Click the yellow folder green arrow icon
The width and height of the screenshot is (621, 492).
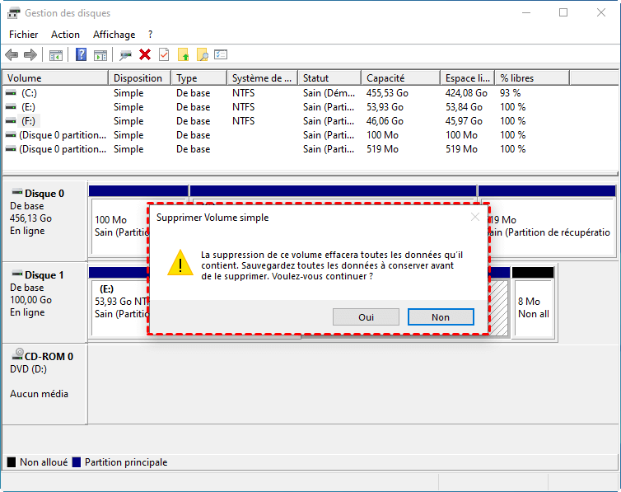(183, 54)
